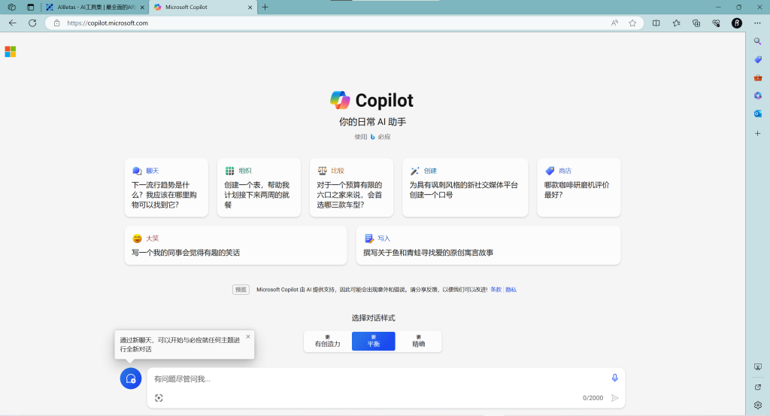Click the address bar URL

[x=108, y=23]
